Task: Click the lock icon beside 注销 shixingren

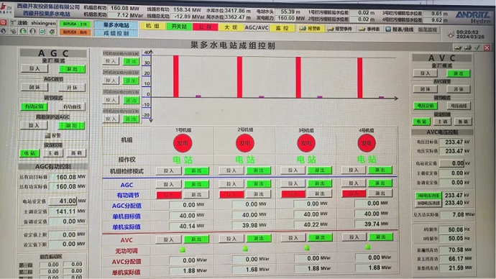Action: (x=13, y=23)
